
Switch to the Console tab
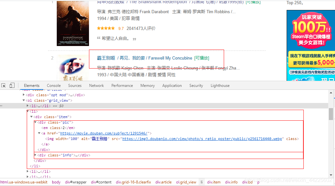pos(54,86)
